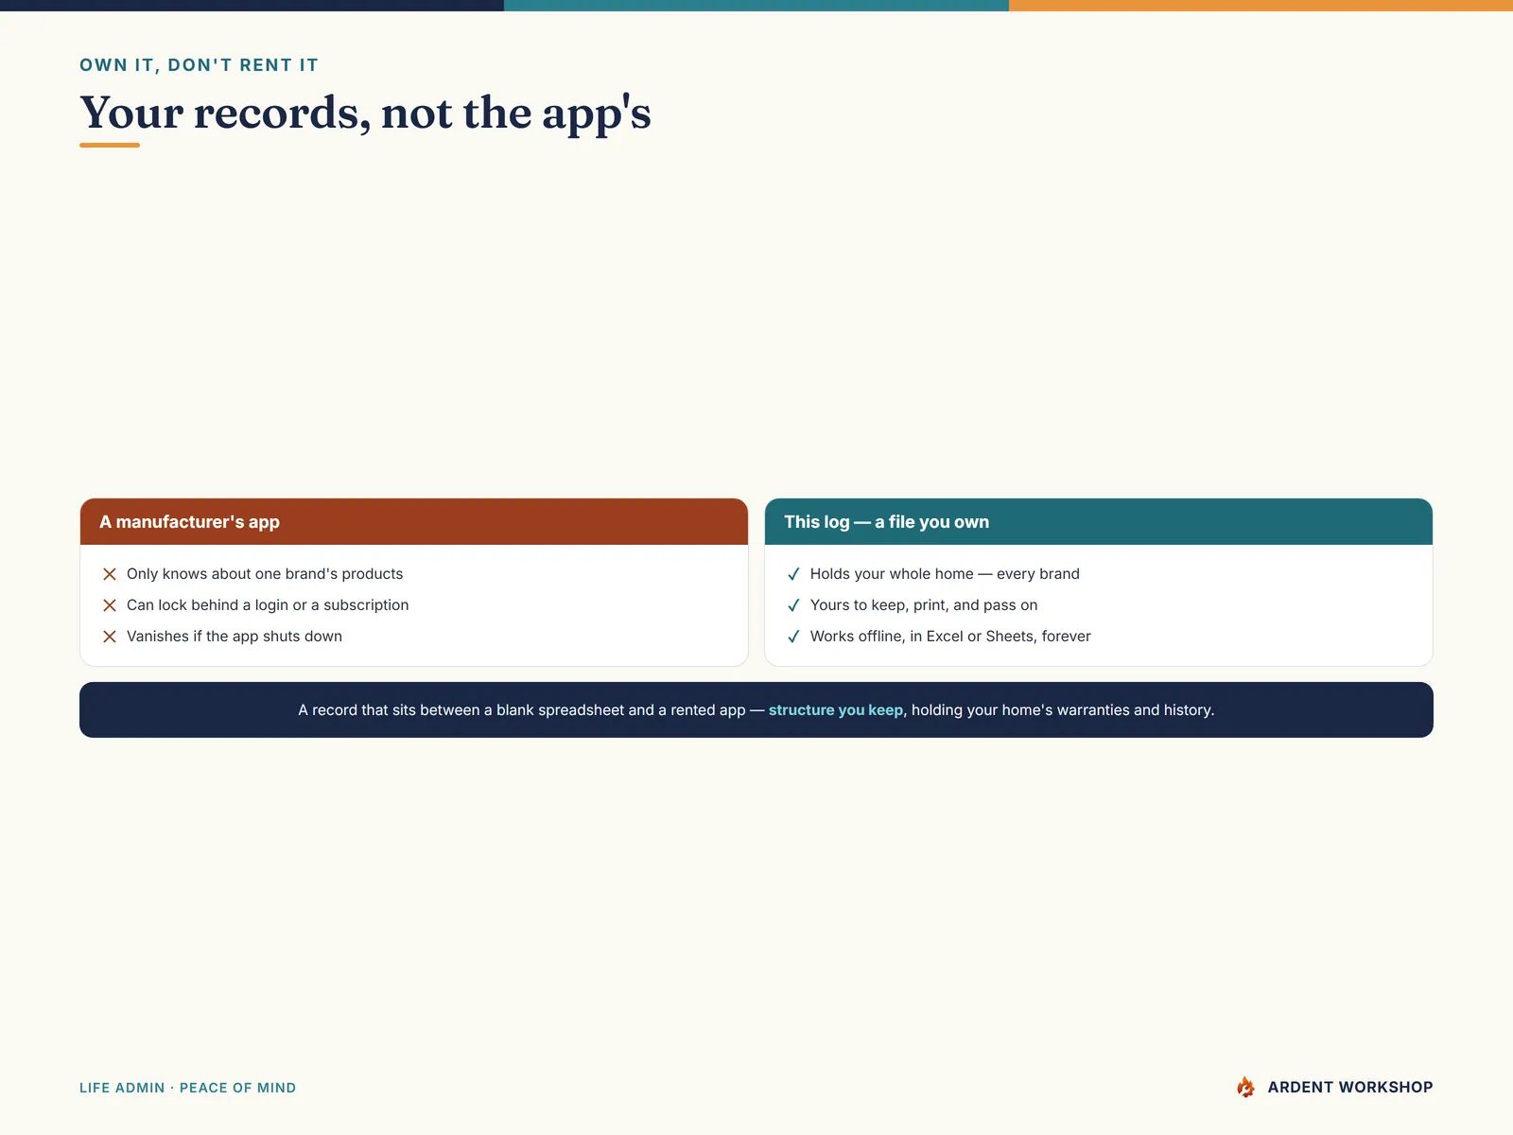
Task: Click 'holding your home's warranties and history' text
Action: 1063,709
